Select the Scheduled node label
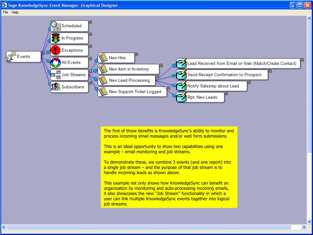The image size is (313, 235). pyautogui.click(x=72, y=26)
